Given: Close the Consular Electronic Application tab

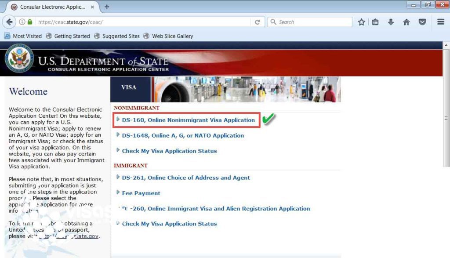Looking at the screenshot, I should [x=92, y=7].
